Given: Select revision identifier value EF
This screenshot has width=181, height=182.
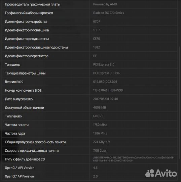Looking at the screenshot, I should pos(95,56).
